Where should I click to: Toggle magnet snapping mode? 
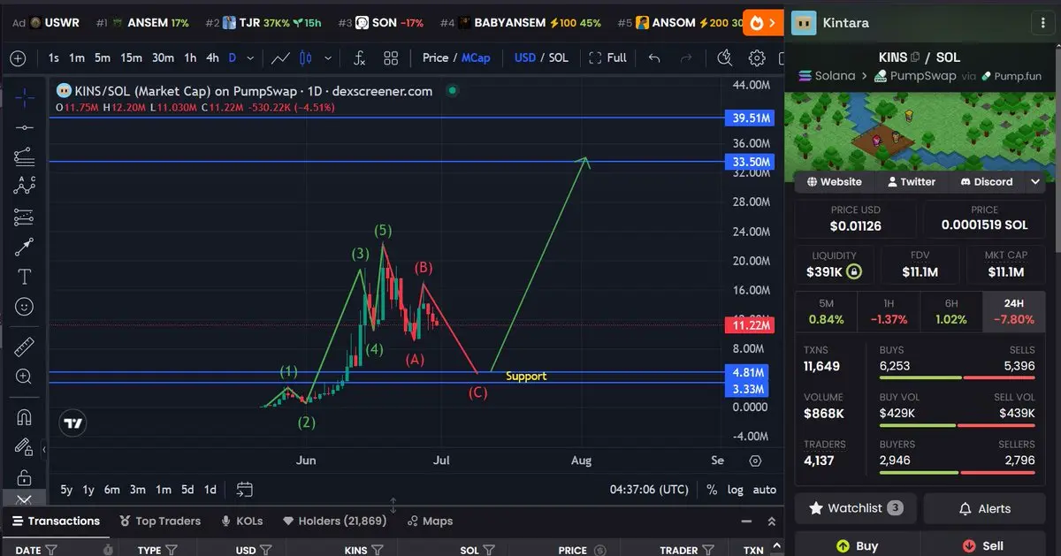click(x=24, y=416)
